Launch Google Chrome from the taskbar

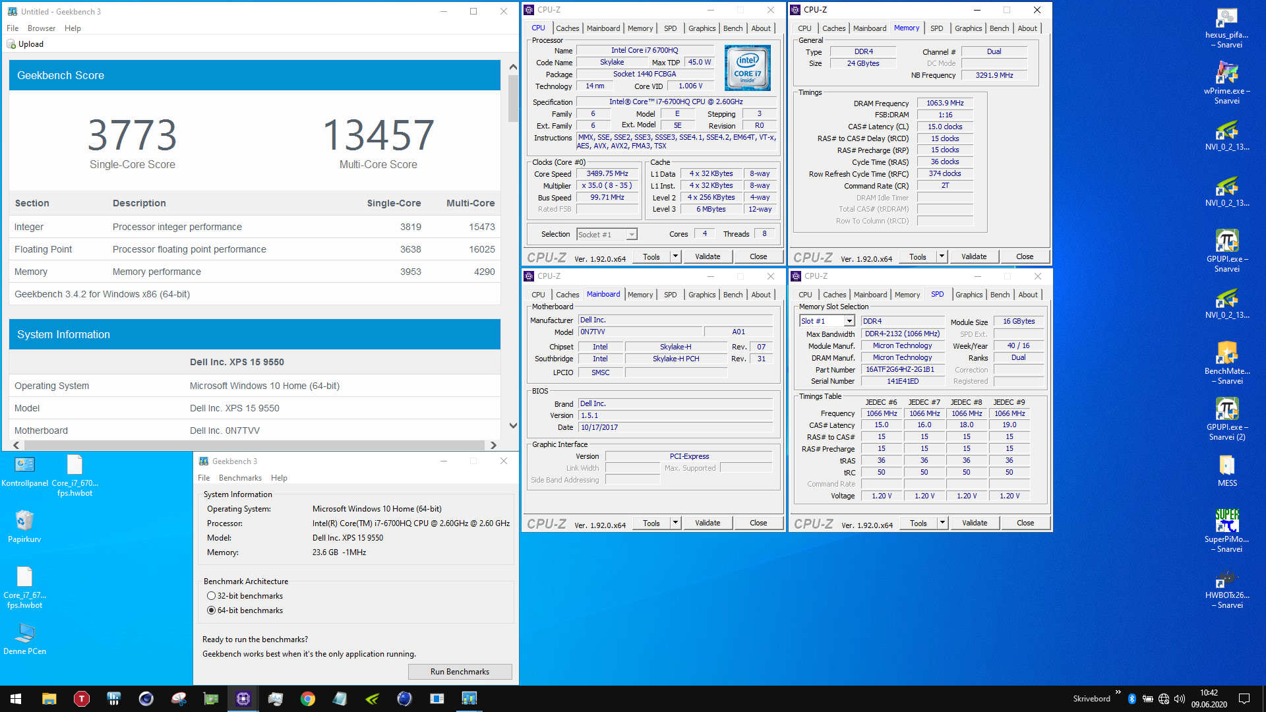308,699
